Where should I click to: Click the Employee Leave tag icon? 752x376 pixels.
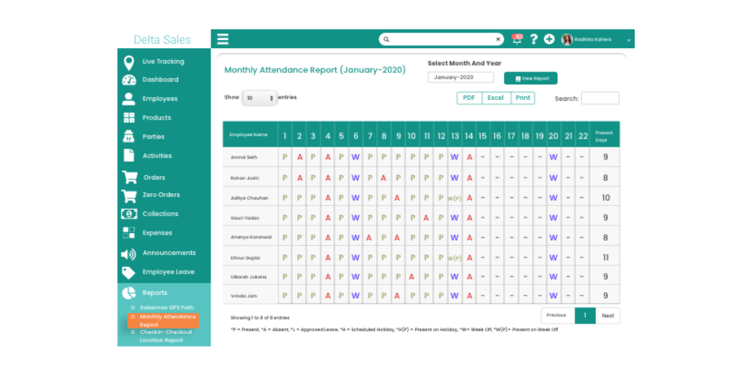[129, 273]
